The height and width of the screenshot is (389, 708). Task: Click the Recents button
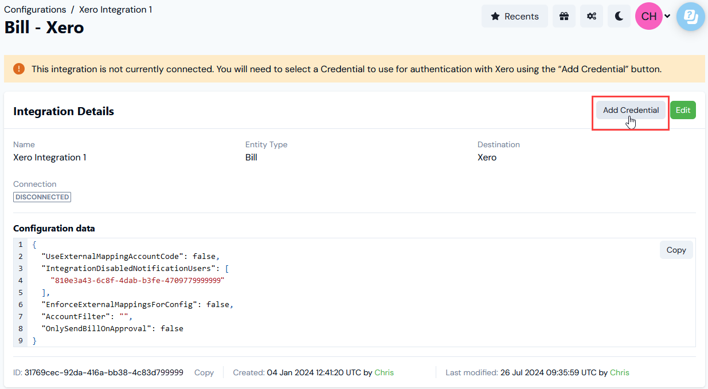point(514,16)
